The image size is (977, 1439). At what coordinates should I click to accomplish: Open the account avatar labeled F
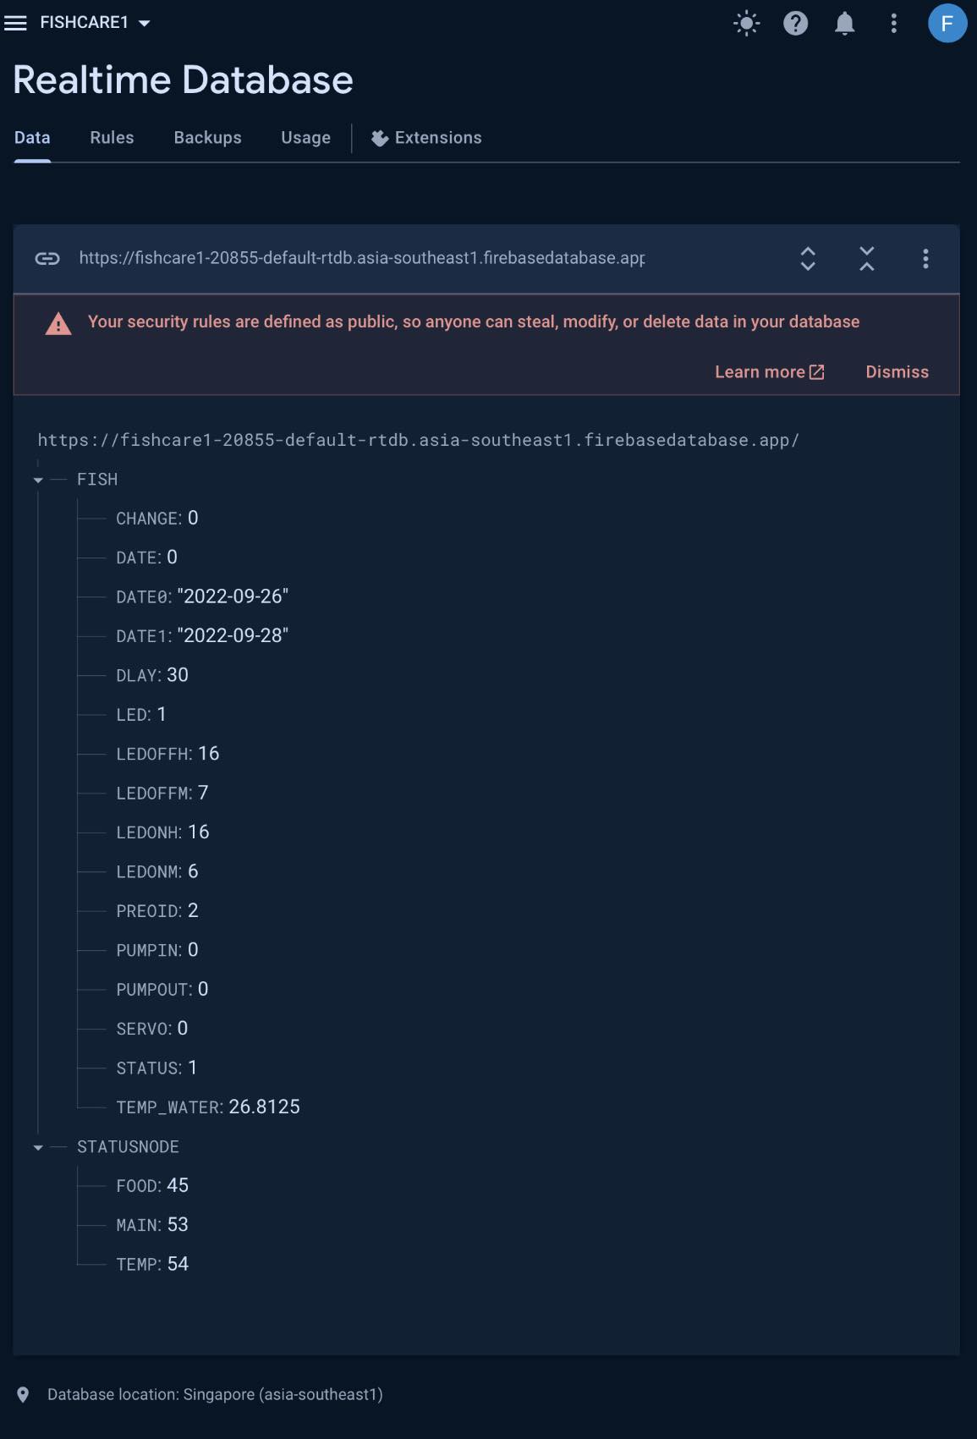947,23
